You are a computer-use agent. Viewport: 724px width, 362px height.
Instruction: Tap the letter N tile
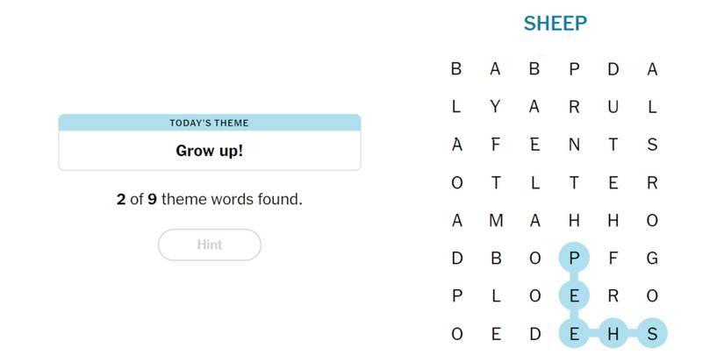[574, 146]
